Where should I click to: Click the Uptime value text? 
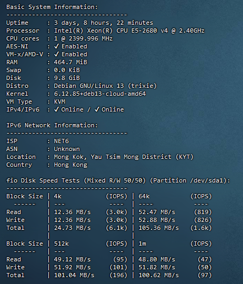pos(103,23)
